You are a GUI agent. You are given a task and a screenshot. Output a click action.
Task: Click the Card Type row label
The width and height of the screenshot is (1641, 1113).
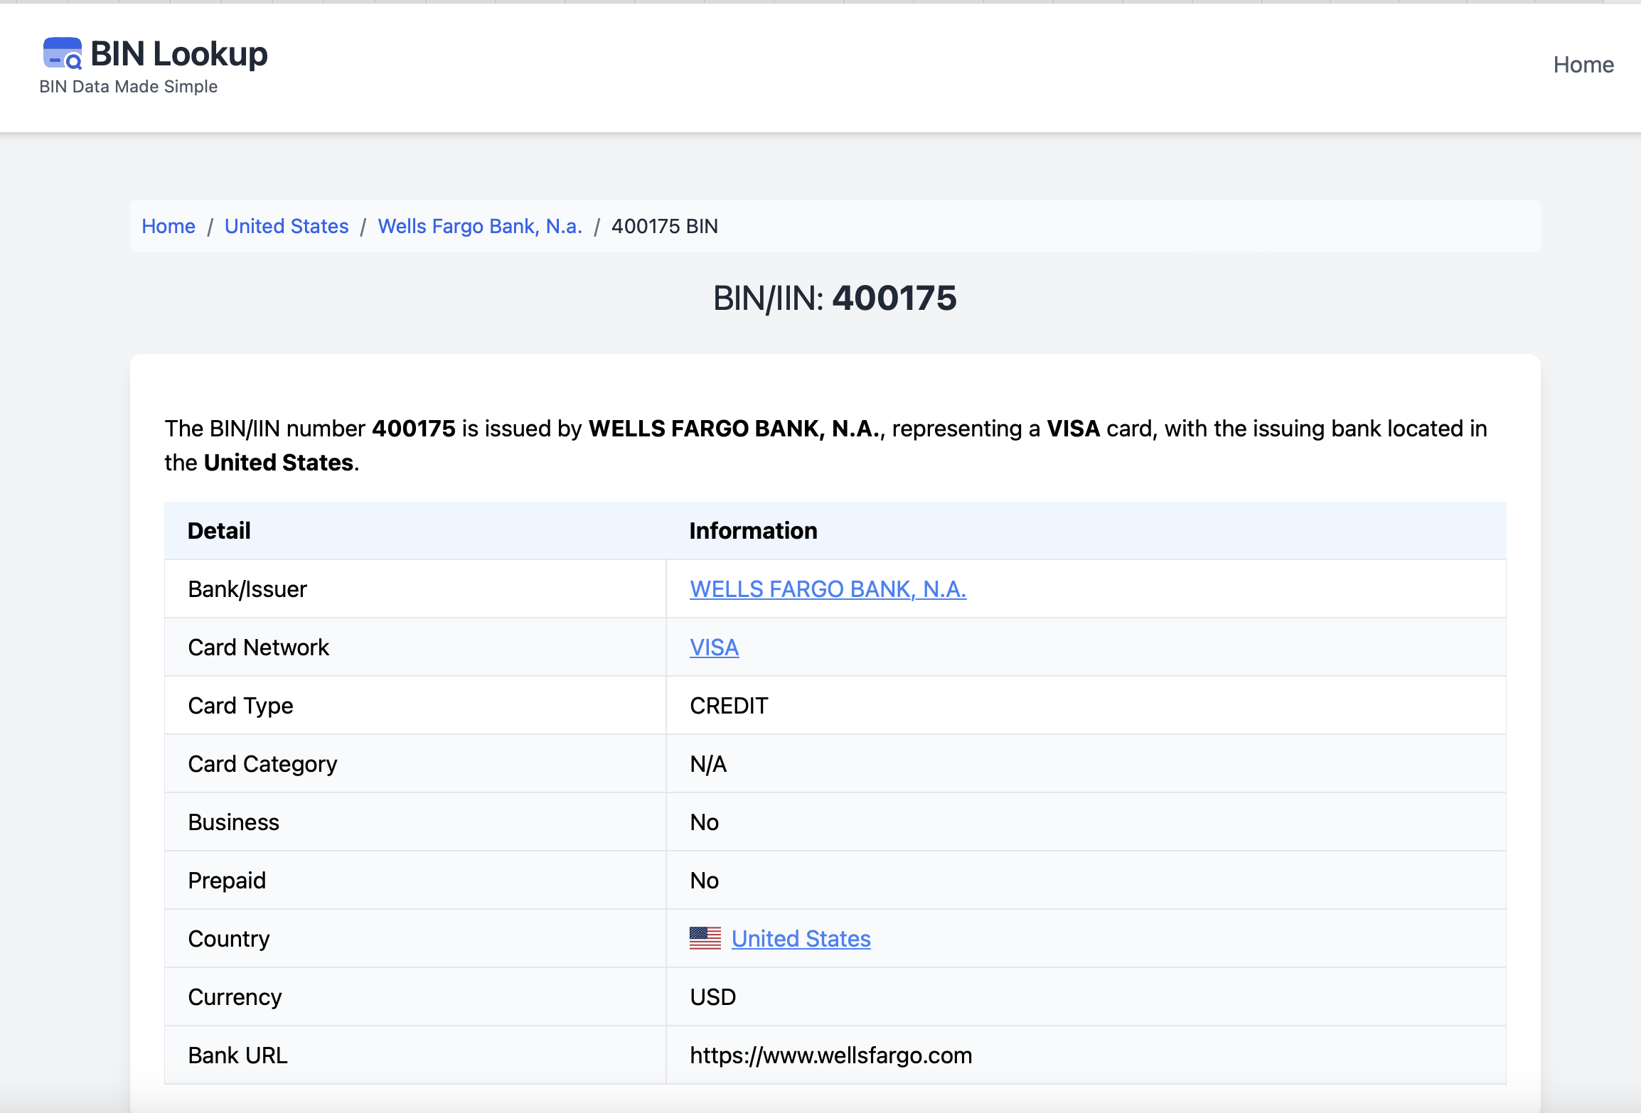coord(241,706)
